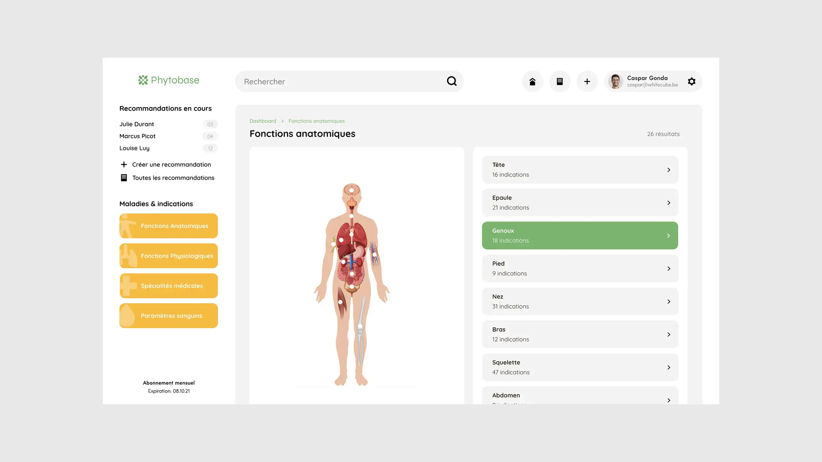Open Marcus Picot recommendation
This screenshot has height=462, width=822.
pos(137,136)
